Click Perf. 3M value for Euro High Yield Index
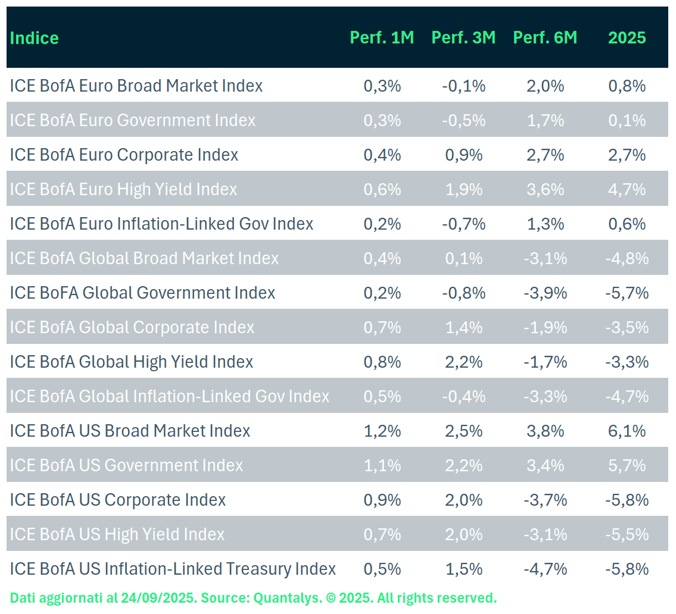Viewport: 676px width, 614px height. (463, 189)
